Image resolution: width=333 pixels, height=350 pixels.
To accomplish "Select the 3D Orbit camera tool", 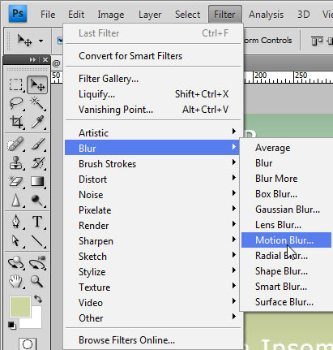I will (37, 262).
